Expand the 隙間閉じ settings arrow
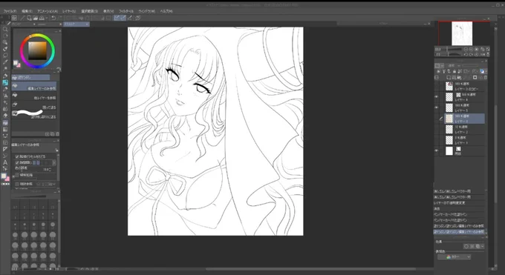Screen dimensions: 505x275 (x=53, y=163)
